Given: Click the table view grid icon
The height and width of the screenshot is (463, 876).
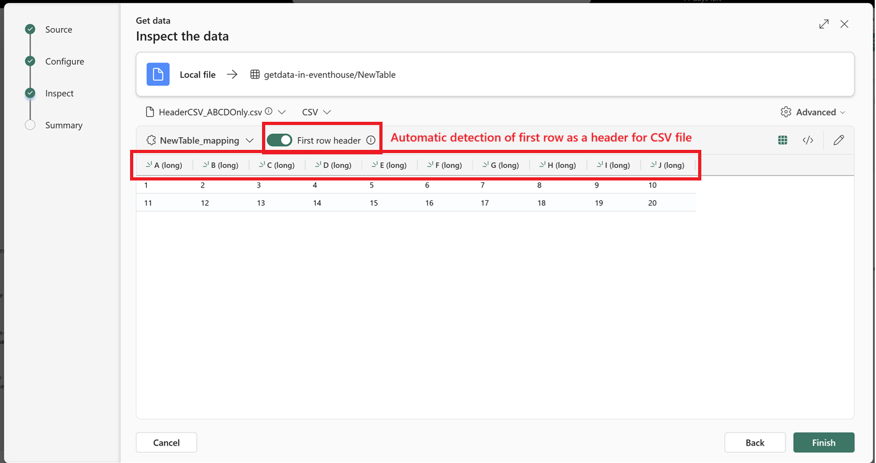Looking at the screenshot, I should pyautogui.click(x=782, y=140).
